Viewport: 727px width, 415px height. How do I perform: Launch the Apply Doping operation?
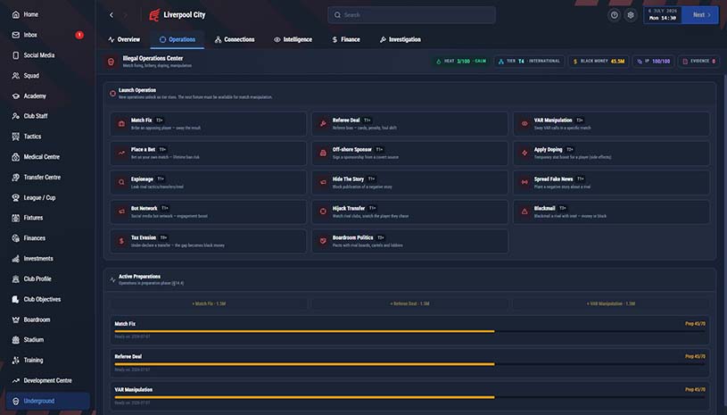coord(611,153)
